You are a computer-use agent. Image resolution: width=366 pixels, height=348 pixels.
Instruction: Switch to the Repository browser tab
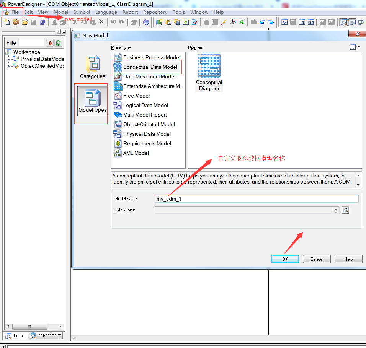46,335
